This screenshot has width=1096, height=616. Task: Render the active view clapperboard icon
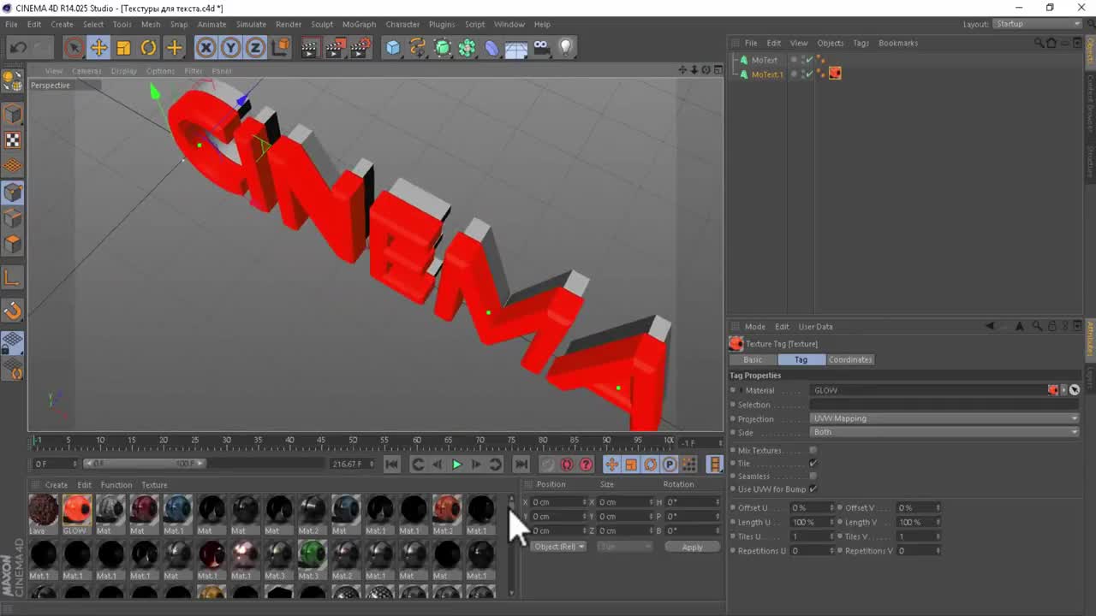pyautogui.click(x=310, y=48)
